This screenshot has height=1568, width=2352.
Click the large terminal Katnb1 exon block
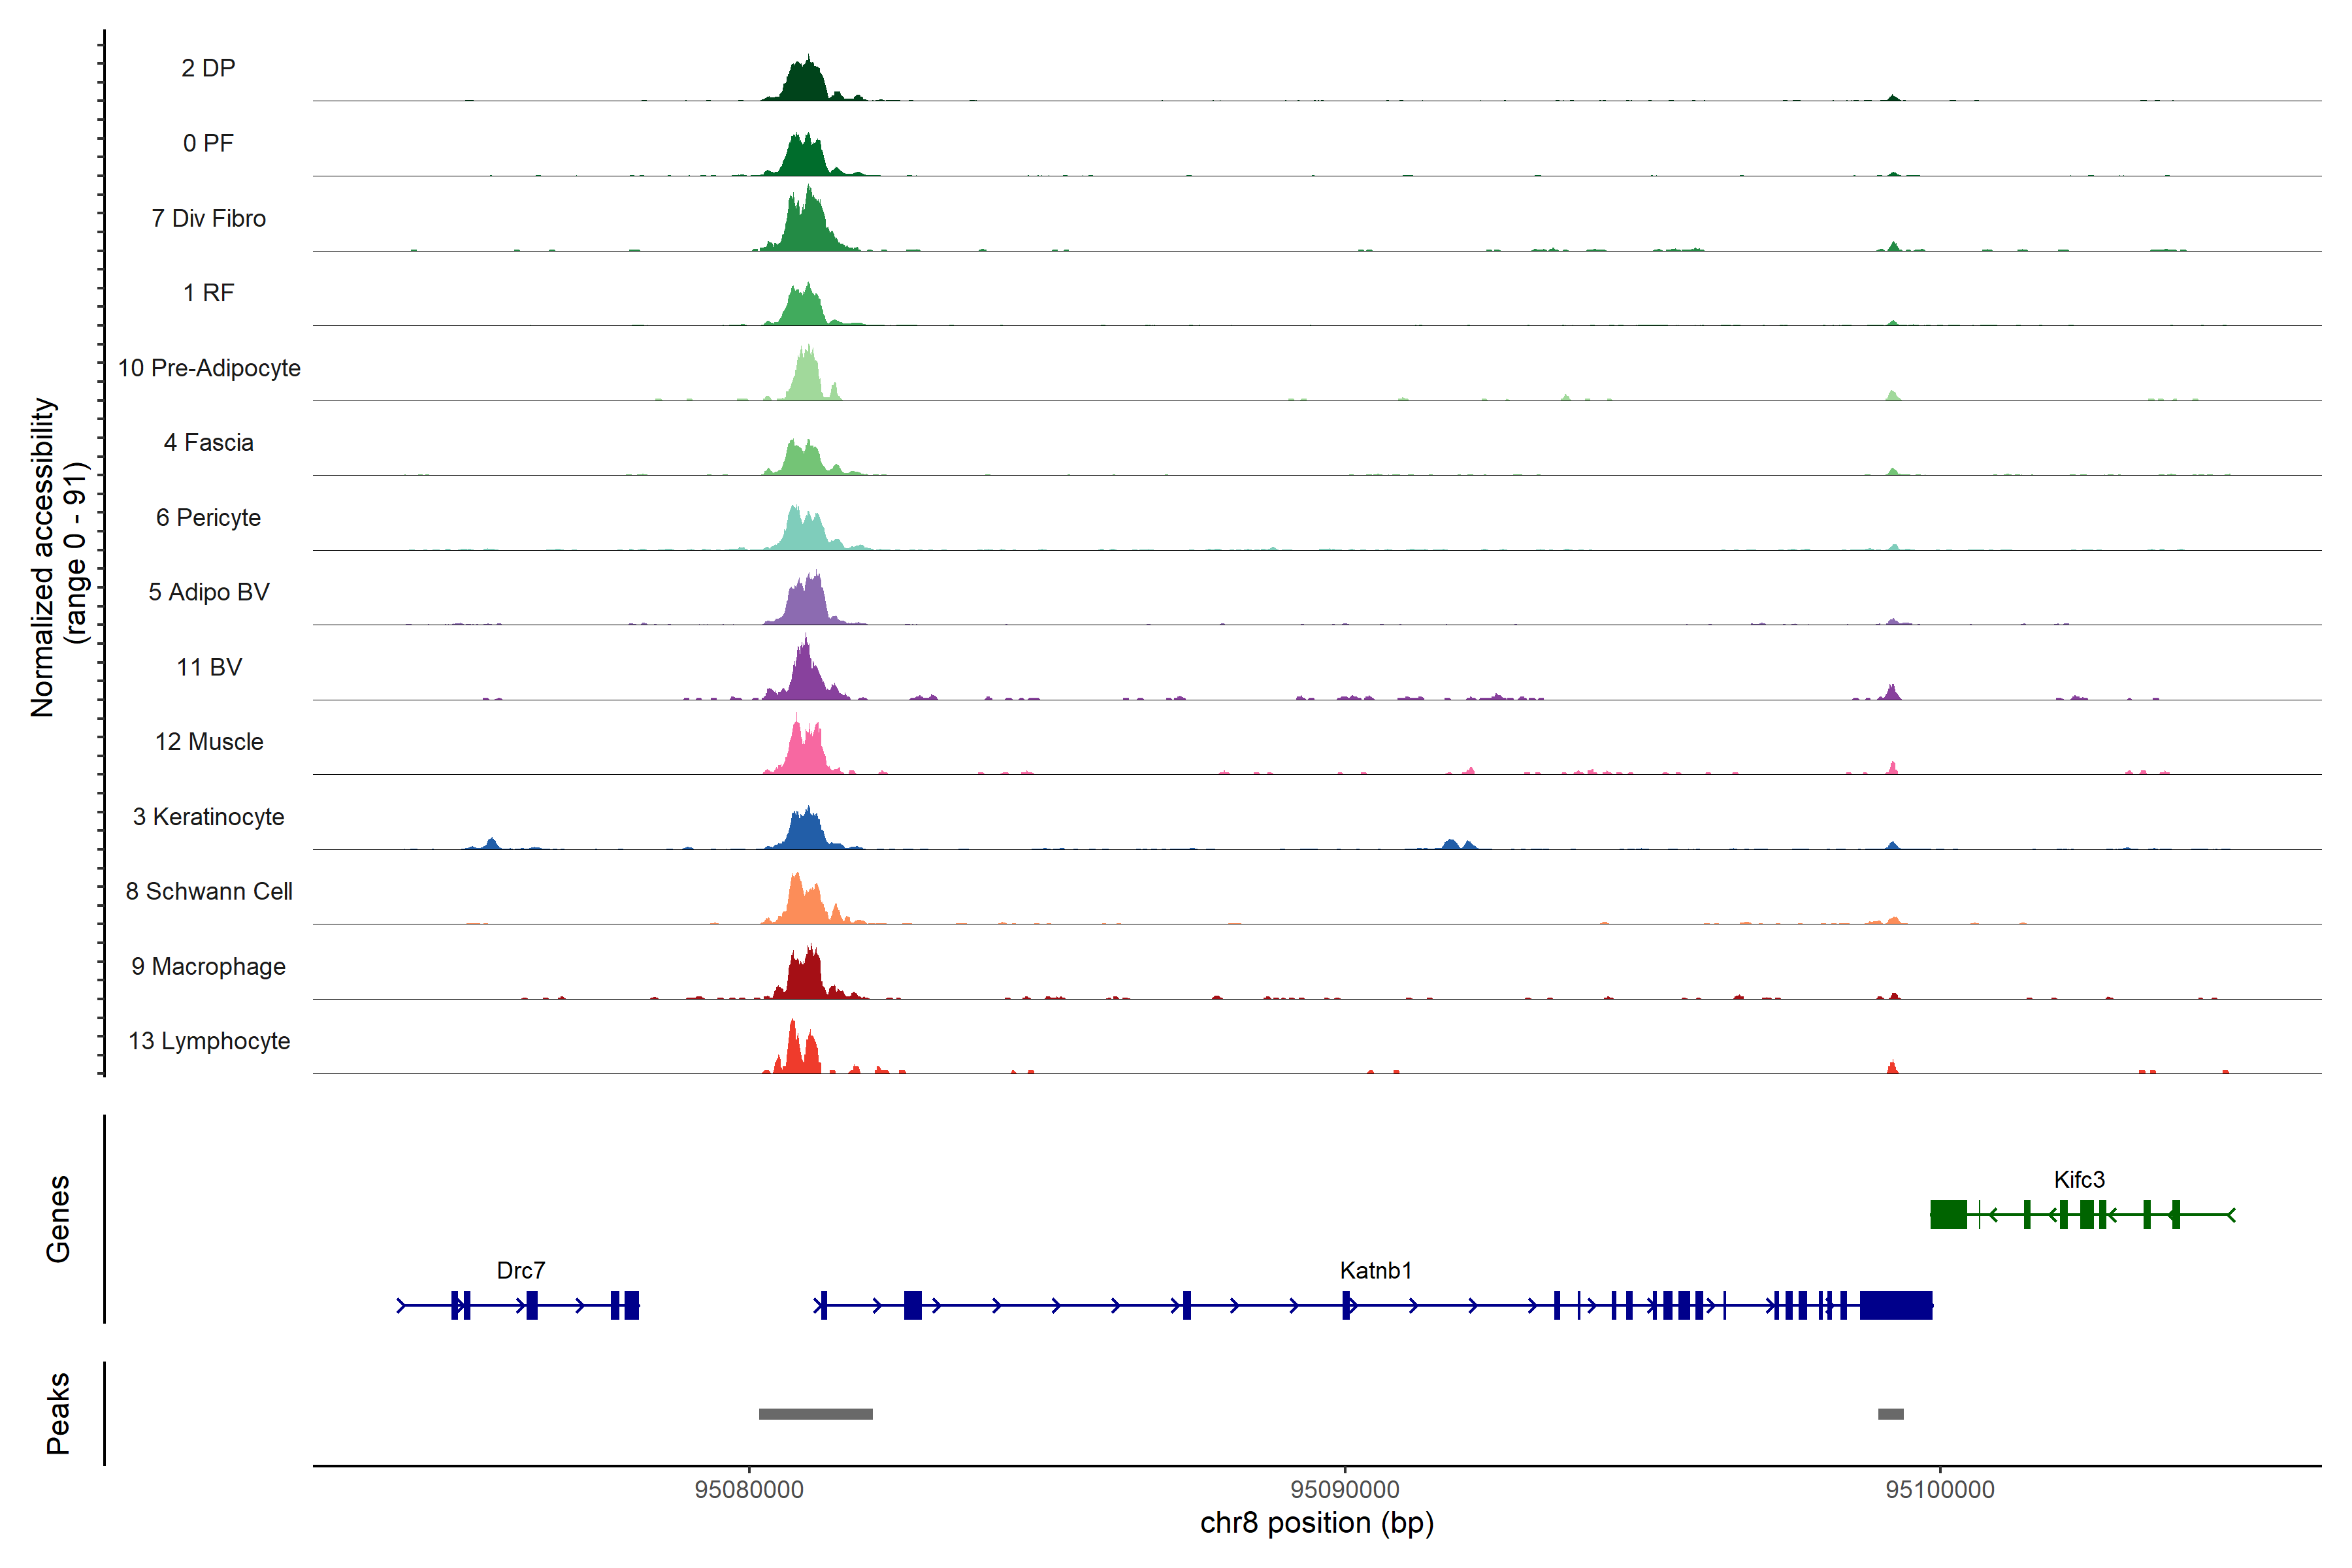(1896, 1306)
